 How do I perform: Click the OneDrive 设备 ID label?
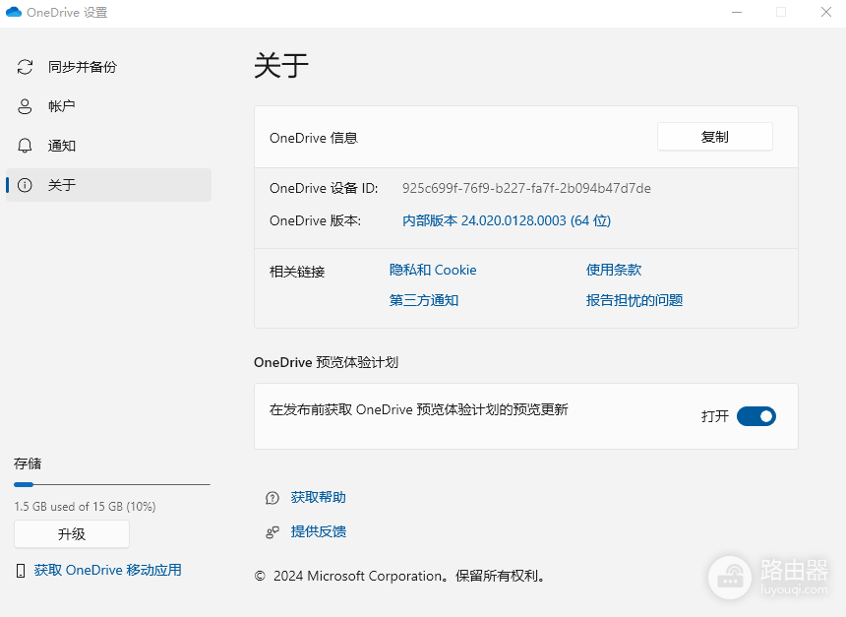(x=324, y=188)
